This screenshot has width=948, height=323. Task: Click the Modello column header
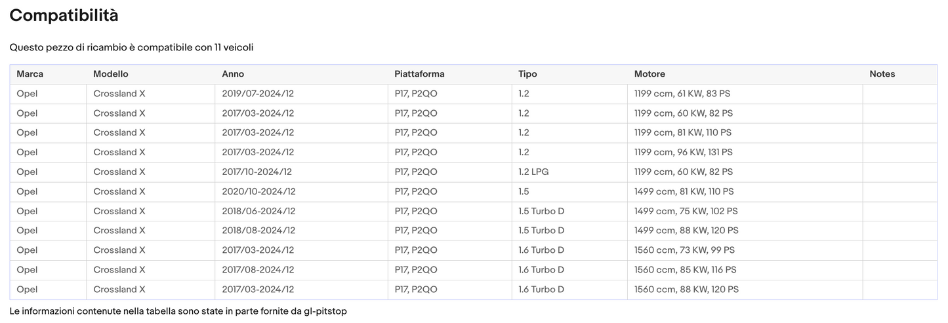(x=111, y=74)
